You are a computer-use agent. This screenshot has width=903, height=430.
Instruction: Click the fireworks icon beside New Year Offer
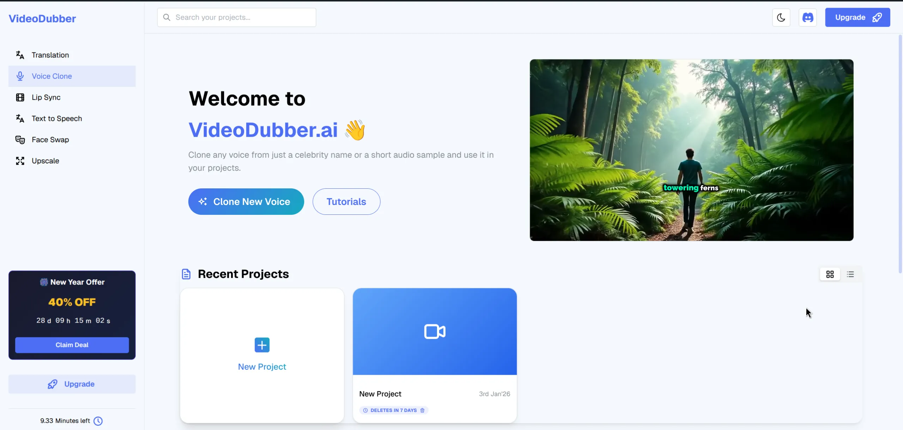point(44,282)
